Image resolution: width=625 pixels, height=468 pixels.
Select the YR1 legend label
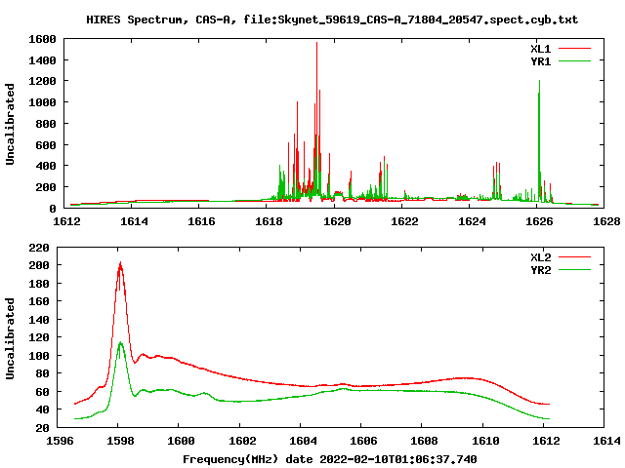click(x=540, y=61)
